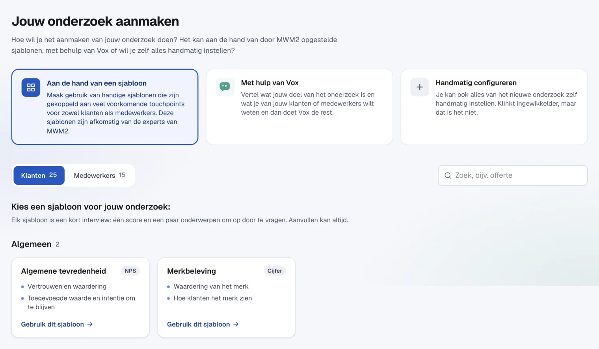Click arrow next to Merkbeleving's Gebruik dit sjabloon
This screenshot has height=349, width=599.
236,324
